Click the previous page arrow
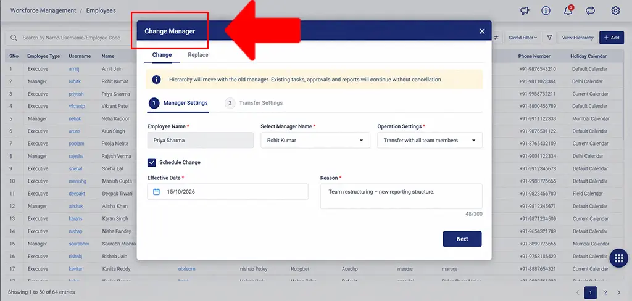Viewport: 632px width, 301px height. pyautogui.click(x=578, y=292)
